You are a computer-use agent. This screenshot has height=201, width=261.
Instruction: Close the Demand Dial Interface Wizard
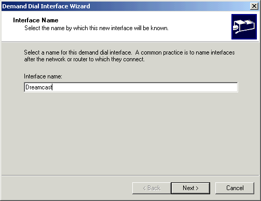(254, 6)
